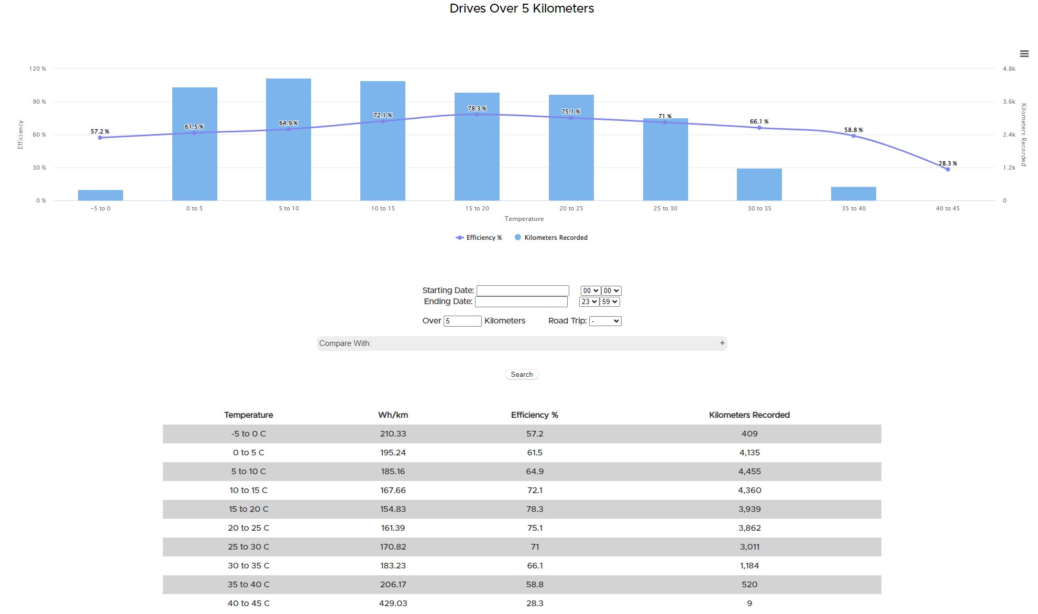This screenshot has height=614, width=1038.
Task: Click the 5 to 10 bar in chart
Action: (x=288, y=168)
